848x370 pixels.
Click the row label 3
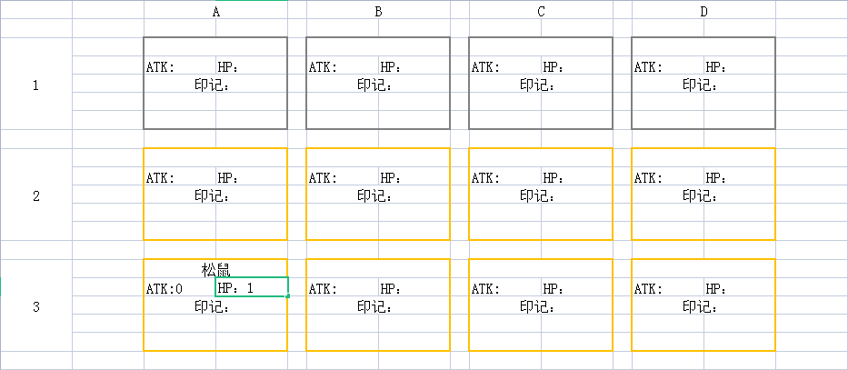pyautogui.click(x=36, y=307)
